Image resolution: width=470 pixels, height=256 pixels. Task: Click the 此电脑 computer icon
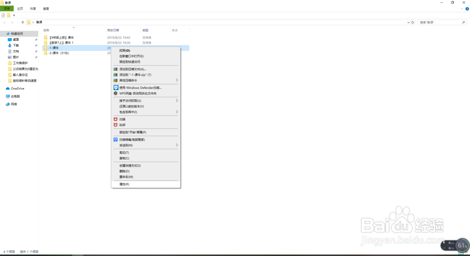click(8, 96)
